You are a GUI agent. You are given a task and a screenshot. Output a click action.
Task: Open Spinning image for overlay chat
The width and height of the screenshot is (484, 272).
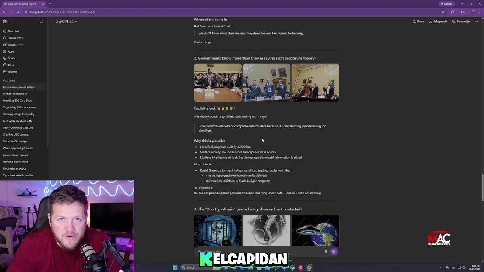[x=19, y=114]
